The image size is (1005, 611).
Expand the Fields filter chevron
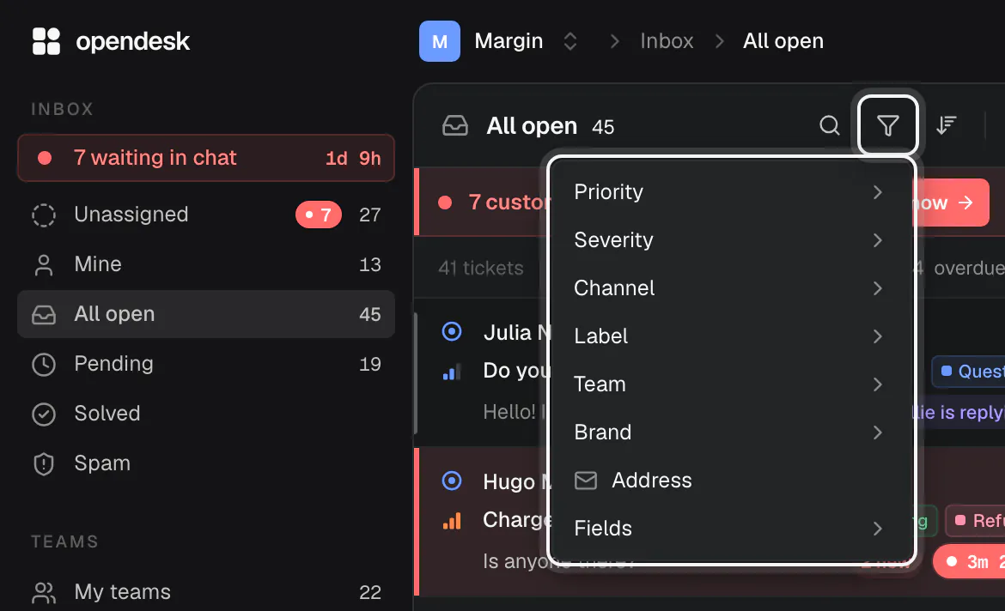pyautogui.click(x=878, y=529)
